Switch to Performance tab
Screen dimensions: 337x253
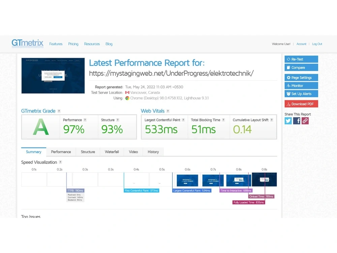(x=61, y=152)
